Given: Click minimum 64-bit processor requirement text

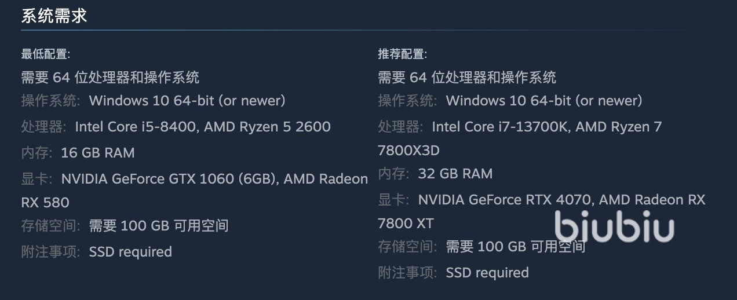Looking at the screenshot, I should (110, 77).
